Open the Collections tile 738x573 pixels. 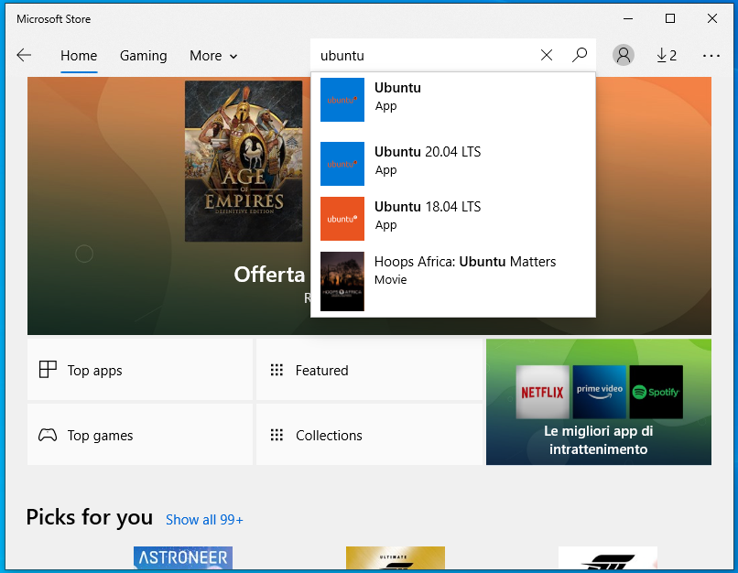(368, 435)
